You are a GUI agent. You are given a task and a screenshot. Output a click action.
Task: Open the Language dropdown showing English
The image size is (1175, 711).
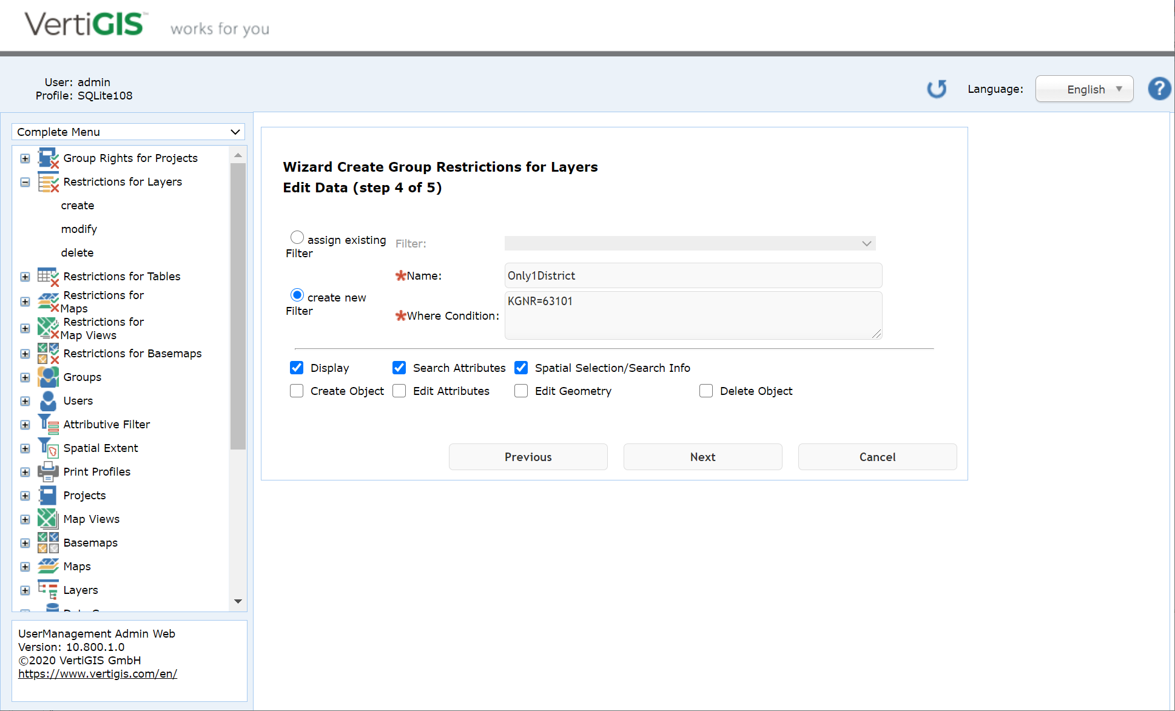tap(1084, 89)
